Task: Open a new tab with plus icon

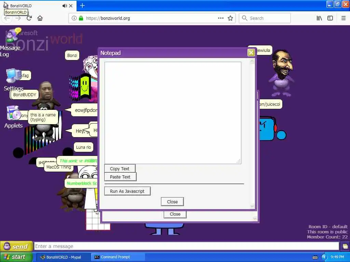Action: click(82, 5)
